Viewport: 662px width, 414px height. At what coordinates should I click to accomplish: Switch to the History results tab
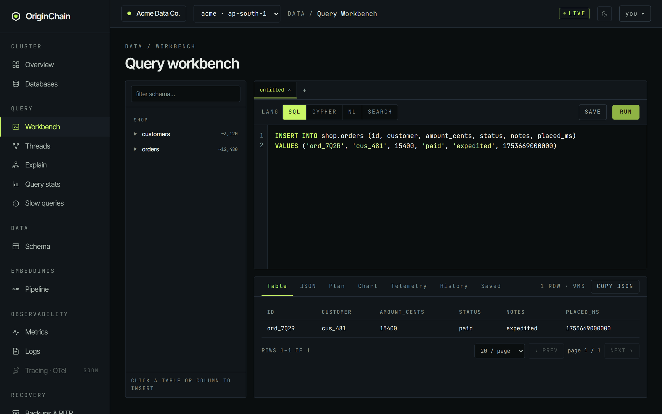454,286
